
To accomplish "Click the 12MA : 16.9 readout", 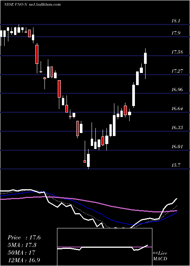I will (x=24, y=260).
